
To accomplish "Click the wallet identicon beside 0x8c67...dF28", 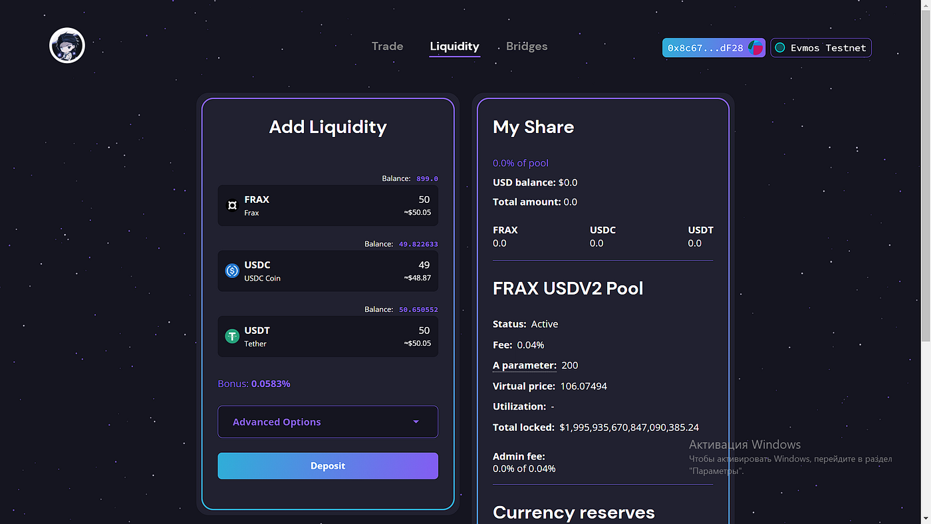I will tap(755, 48).
